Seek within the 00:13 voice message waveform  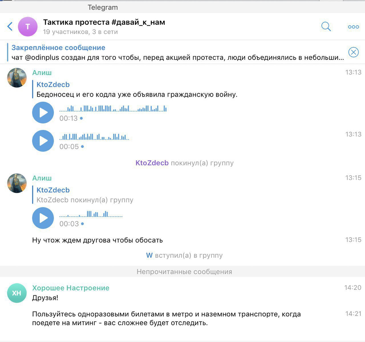(113, 108)
